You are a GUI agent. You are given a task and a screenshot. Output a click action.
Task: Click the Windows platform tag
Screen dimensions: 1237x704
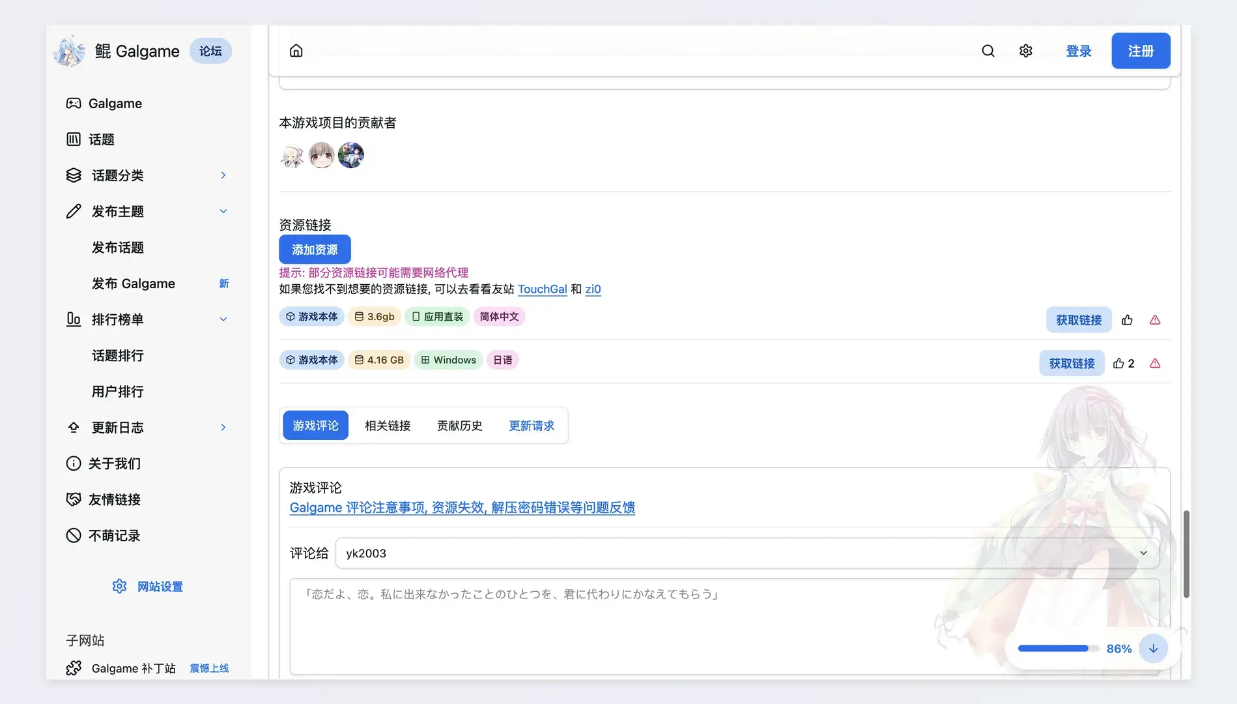(448, 360)
